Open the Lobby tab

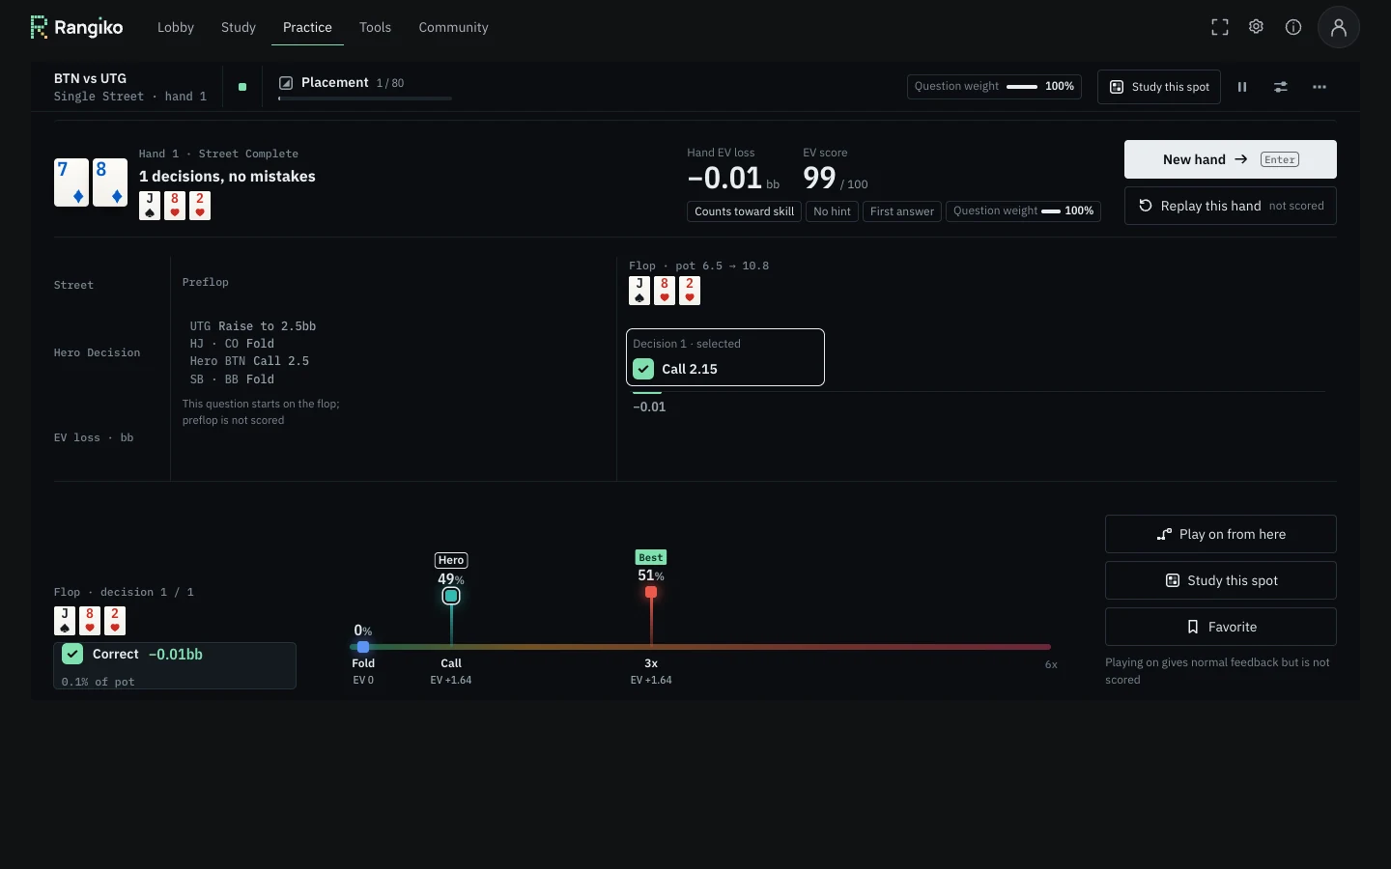point(176,27)
